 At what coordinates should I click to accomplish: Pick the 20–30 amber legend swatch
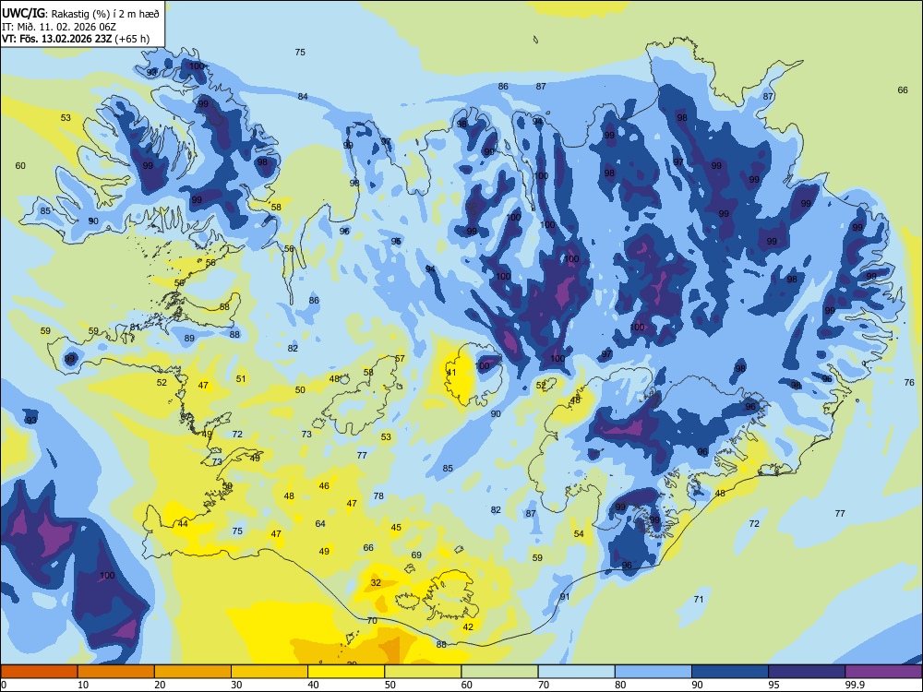click(193, 672)
